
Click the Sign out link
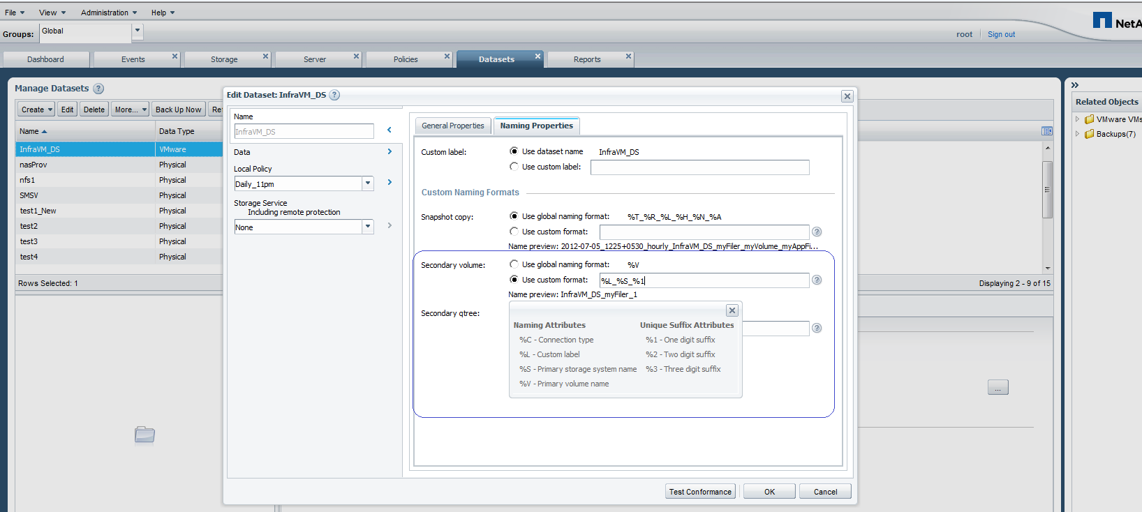(x=1001, y=34)
